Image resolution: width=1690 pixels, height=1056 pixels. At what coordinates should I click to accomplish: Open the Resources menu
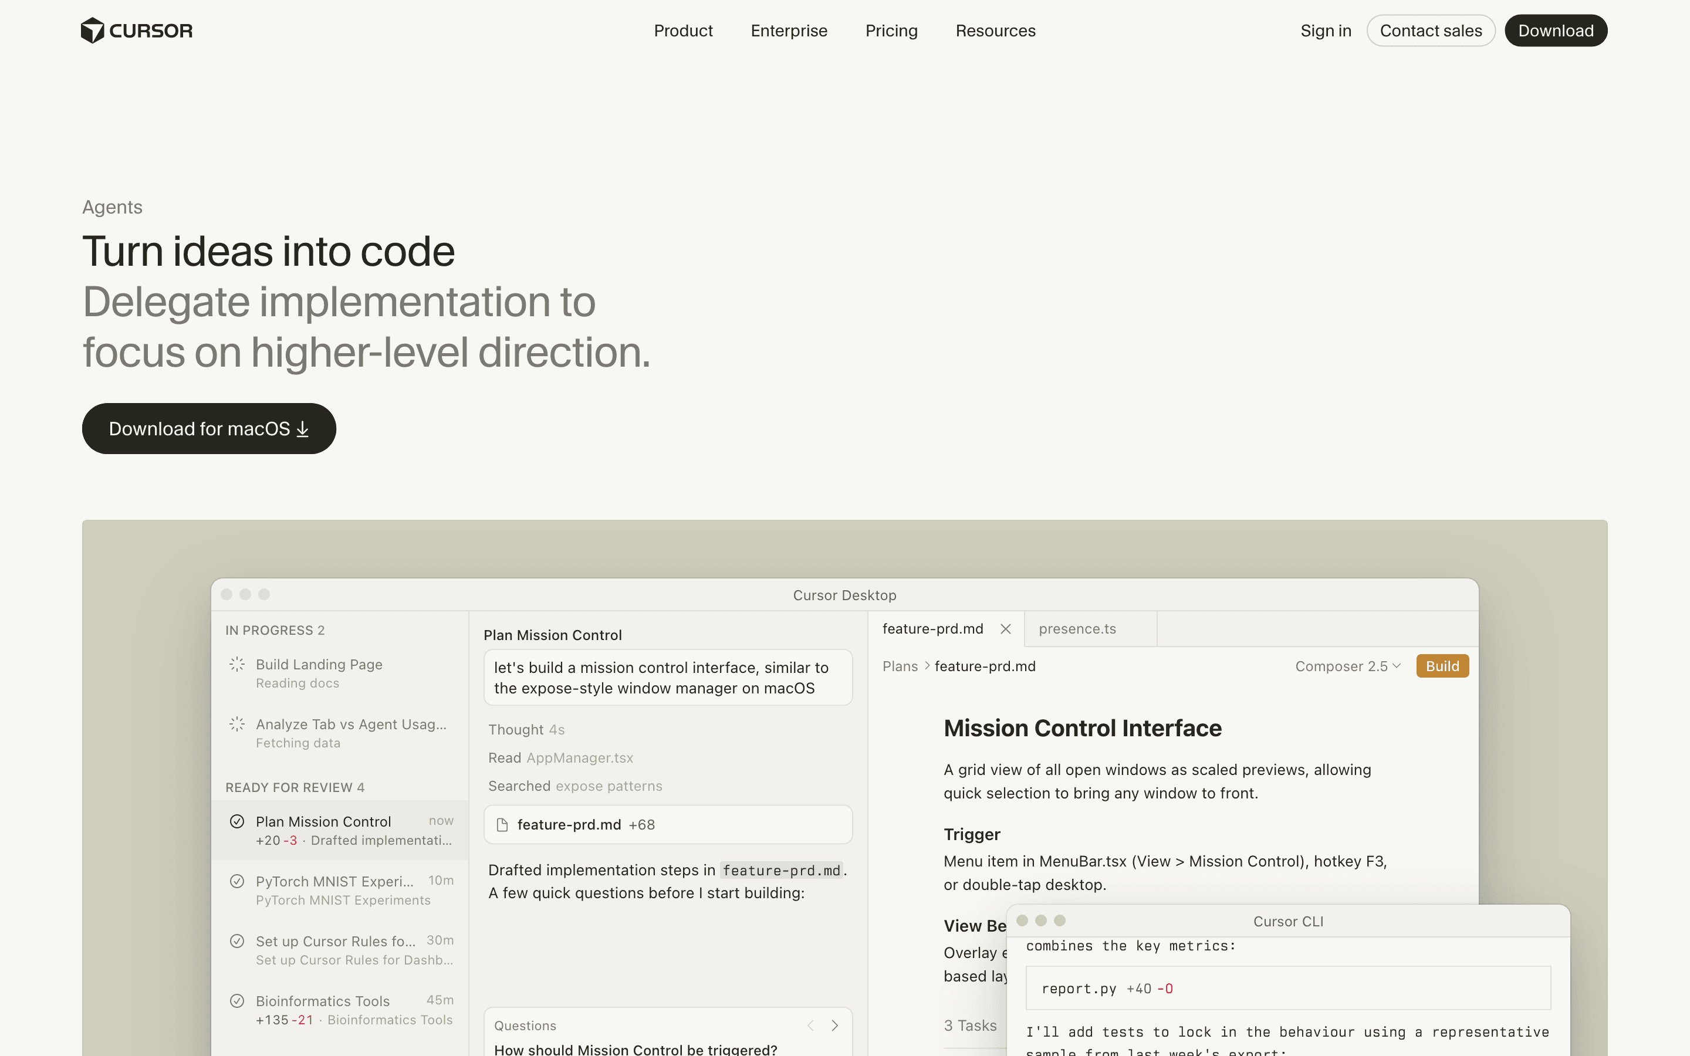pyautogui.click(x=995, y=31)
